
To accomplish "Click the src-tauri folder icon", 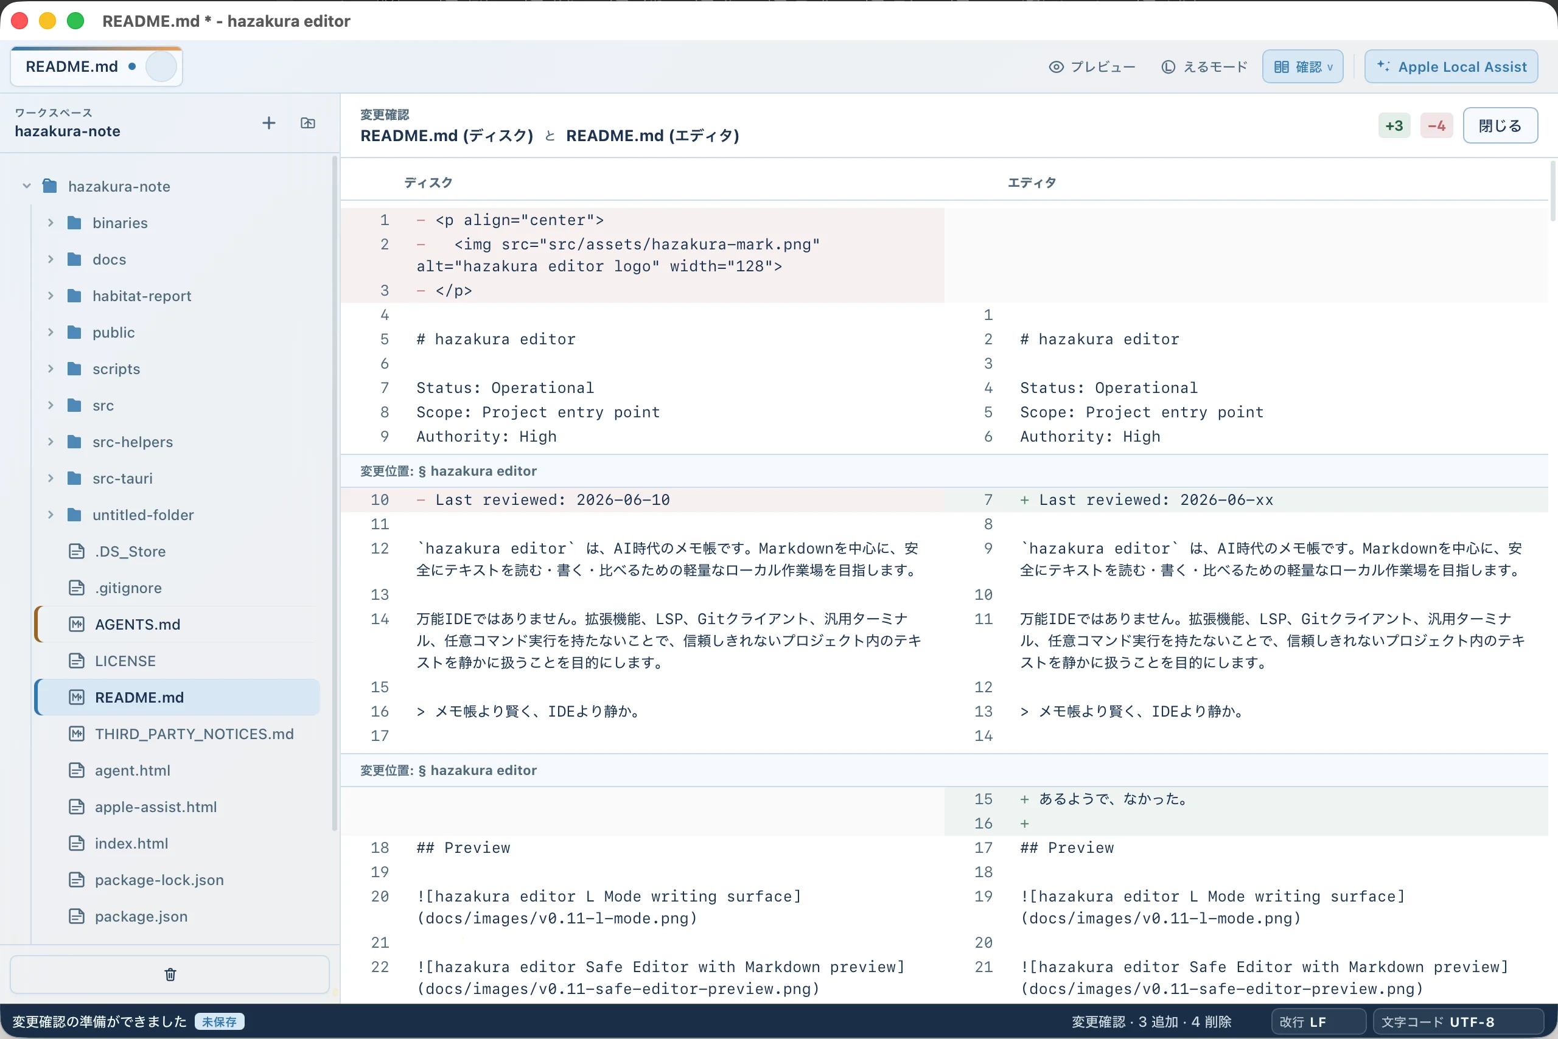I will point(74,478).
